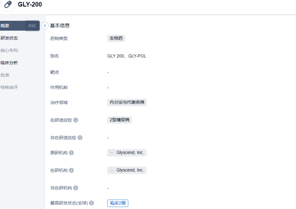
Task: Click the 2型糖尿病 indication tag
Action: pos(119,120)
